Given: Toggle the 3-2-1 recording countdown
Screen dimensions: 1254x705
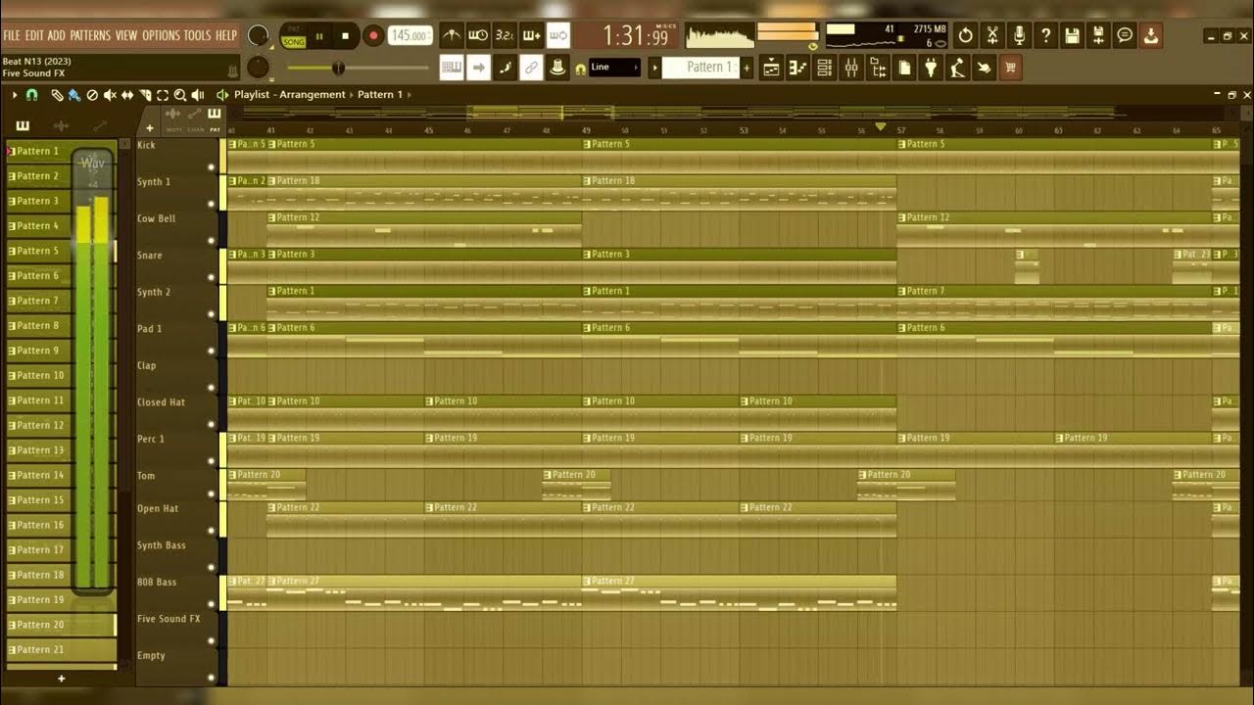Looking at the screenshot, I should [x=505, y=36].
